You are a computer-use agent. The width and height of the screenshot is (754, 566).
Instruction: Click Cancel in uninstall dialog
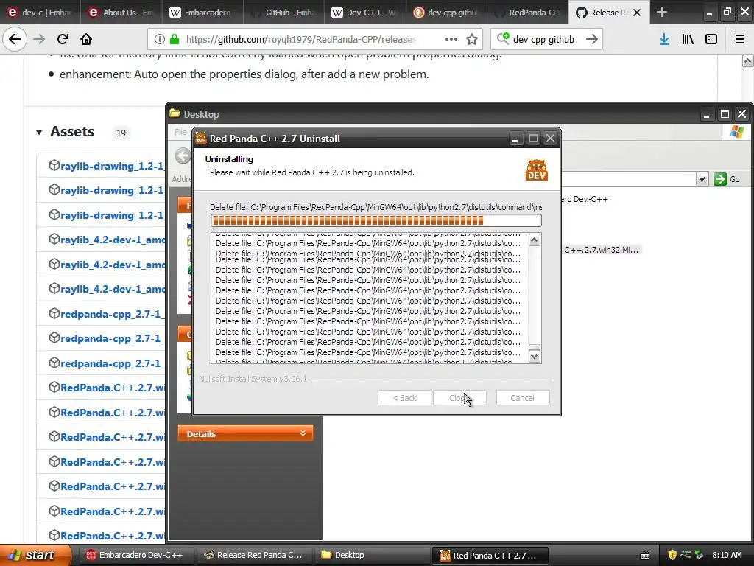[x=523, y=398]
